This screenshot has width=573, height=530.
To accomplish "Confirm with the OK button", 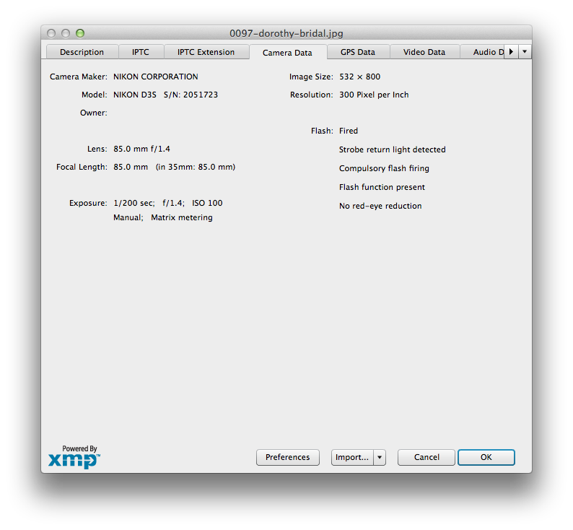I will pos(486,457).
